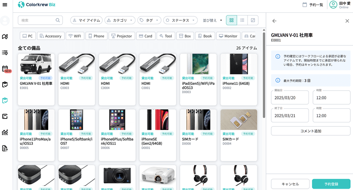Select the iPad(Gen5) D0003 card

point(198,80)
